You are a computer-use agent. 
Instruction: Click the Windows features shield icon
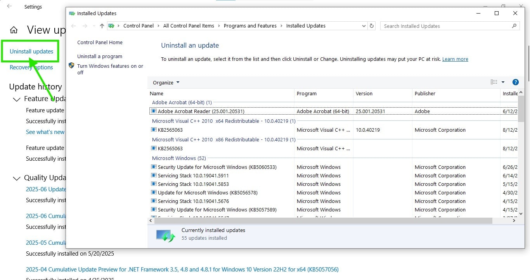point(71,66)
